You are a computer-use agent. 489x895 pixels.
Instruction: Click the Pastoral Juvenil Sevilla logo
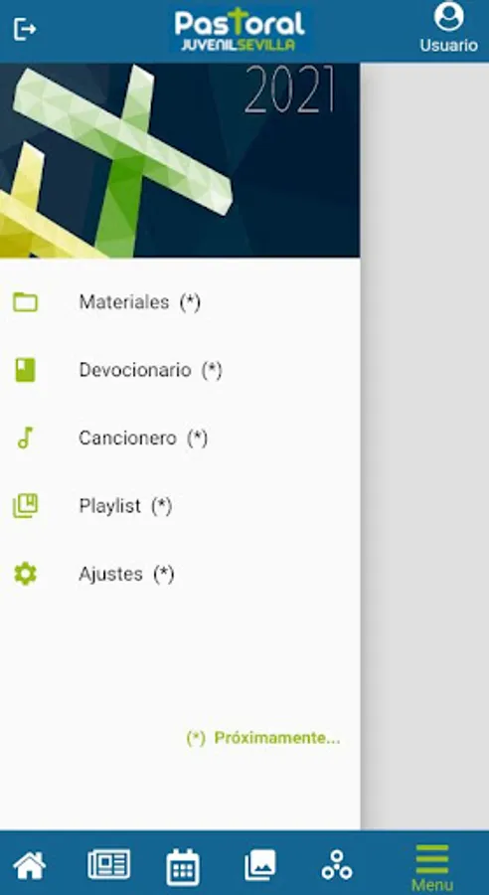coord(241,30)
